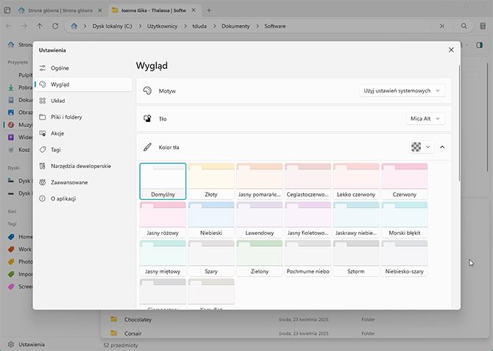This screenshot has width=493, height=351.
Task: Collapse the Kolor tła section chevron
Action: click(442, 147)
